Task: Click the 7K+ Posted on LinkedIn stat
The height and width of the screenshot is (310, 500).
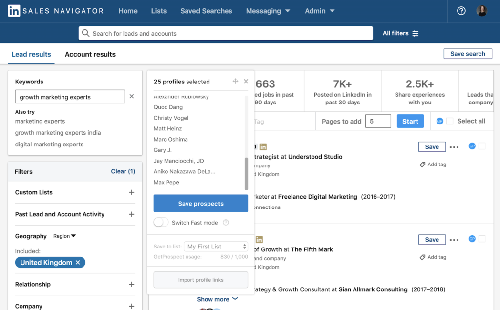Action: pyautogui.click(x=342, y=92)
